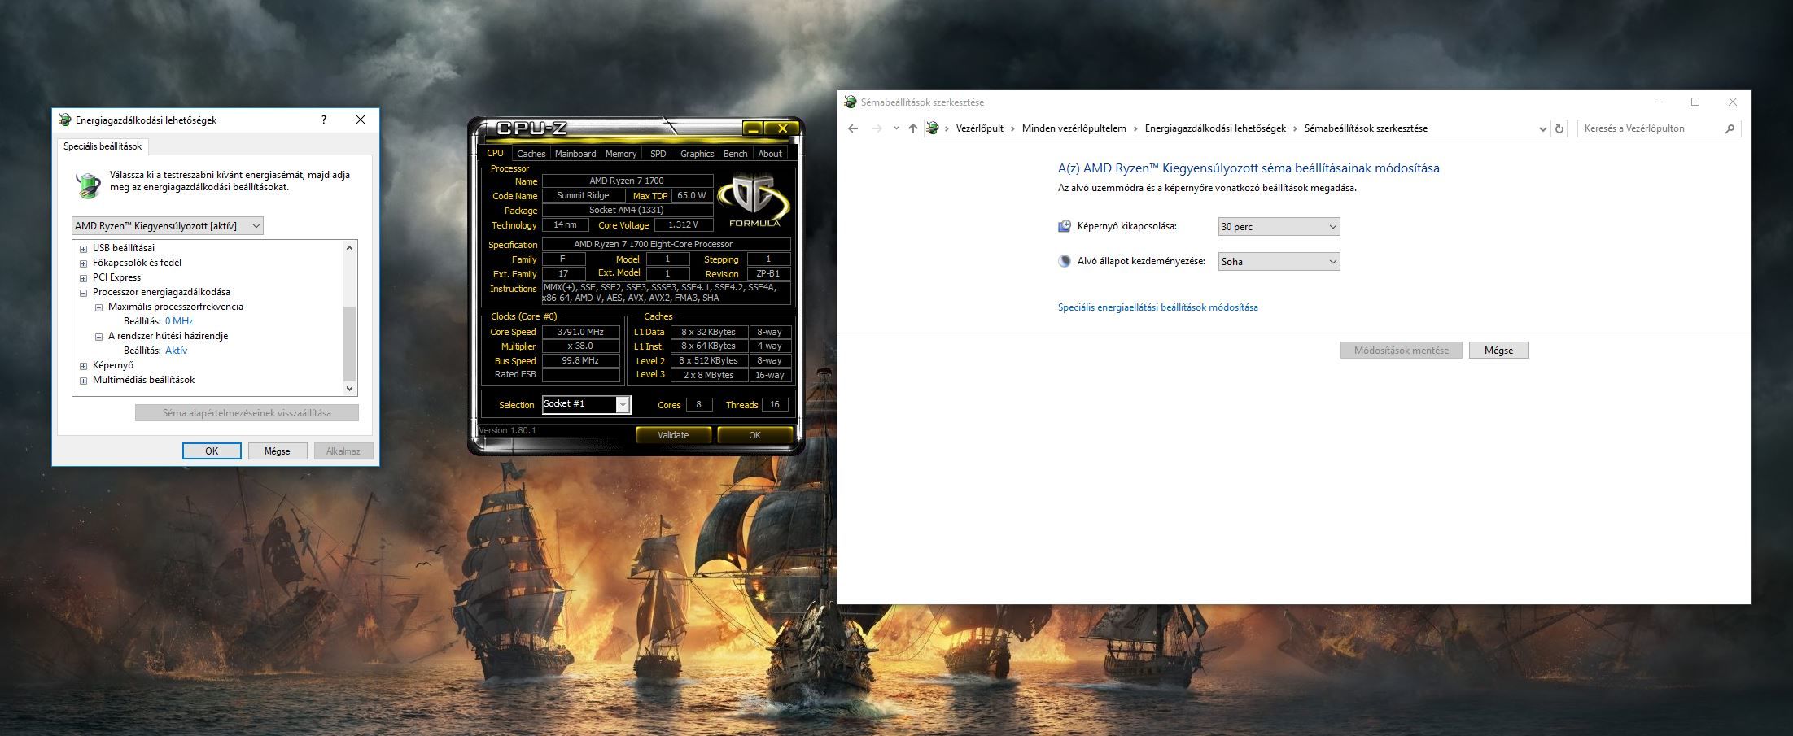1793x736 pixels.
Task: Expand Főkapcsolók és fedél node
Action: (83, 263)
